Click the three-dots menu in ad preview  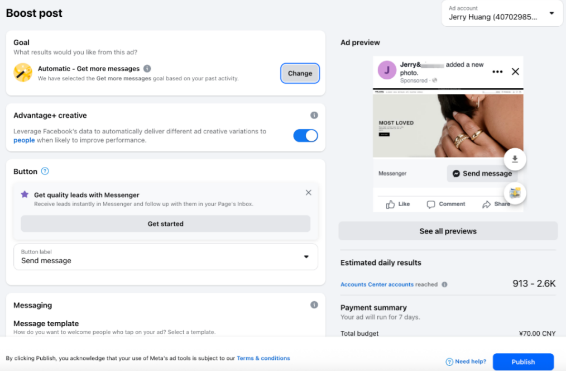[x=497, y=72]
